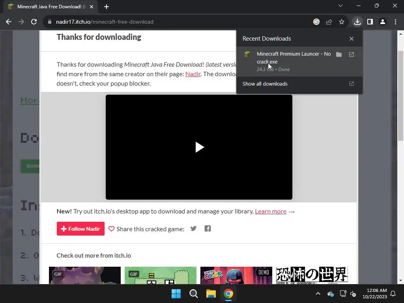
Task: Toggle the Chrome downloads toolbar button
Action: tap(357, 22)
